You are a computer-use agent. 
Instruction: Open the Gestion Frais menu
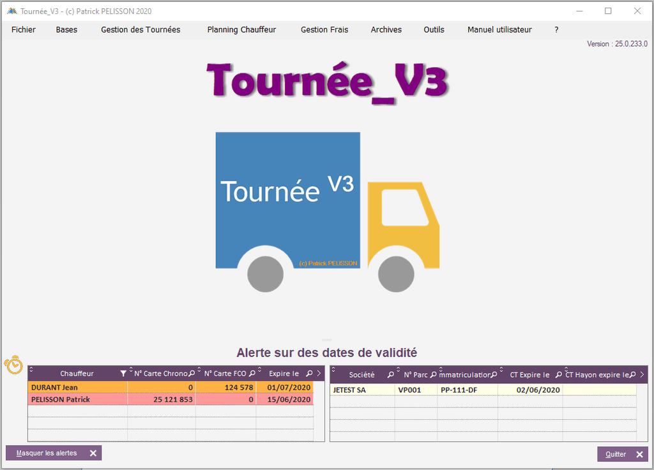click(324, 29)
